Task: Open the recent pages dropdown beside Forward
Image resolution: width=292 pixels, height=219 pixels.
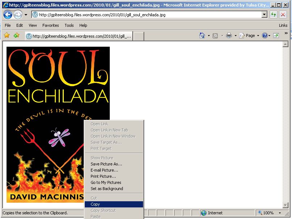Action: (26, 15)
